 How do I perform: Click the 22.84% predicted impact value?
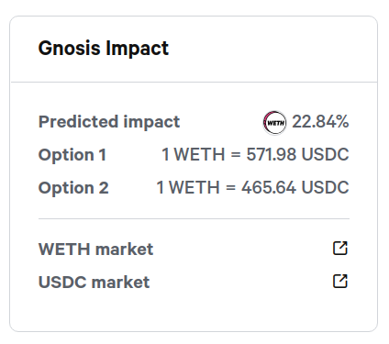(320, 122)
